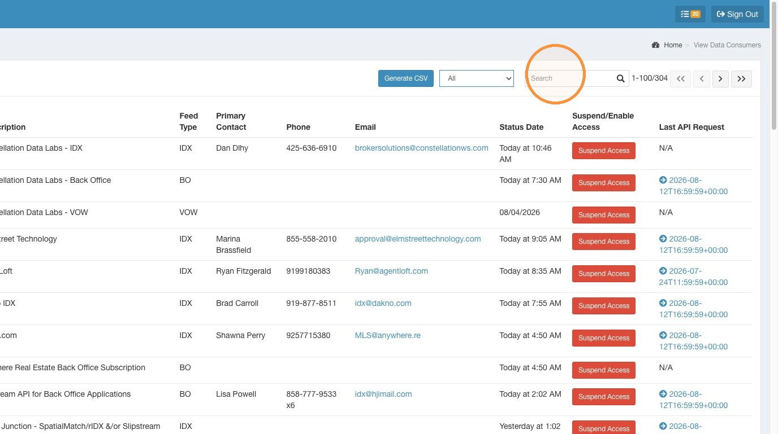The height and width of the screenshot is (434, 778).
Task: Open the MLS@anywhere.re email link
Action: pos(387,335)
